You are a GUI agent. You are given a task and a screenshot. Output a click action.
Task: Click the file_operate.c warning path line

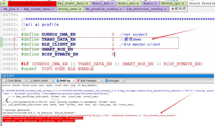[108, 91]
